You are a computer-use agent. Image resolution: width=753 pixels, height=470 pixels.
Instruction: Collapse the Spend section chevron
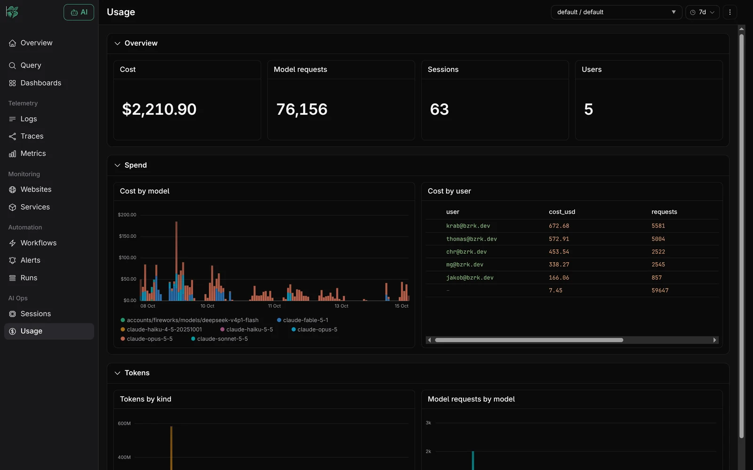pyautogui.click(x=117, y=165)
